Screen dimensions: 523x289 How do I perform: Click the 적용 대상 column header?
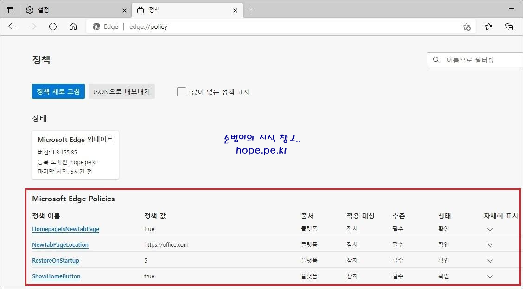coord(361,216)
